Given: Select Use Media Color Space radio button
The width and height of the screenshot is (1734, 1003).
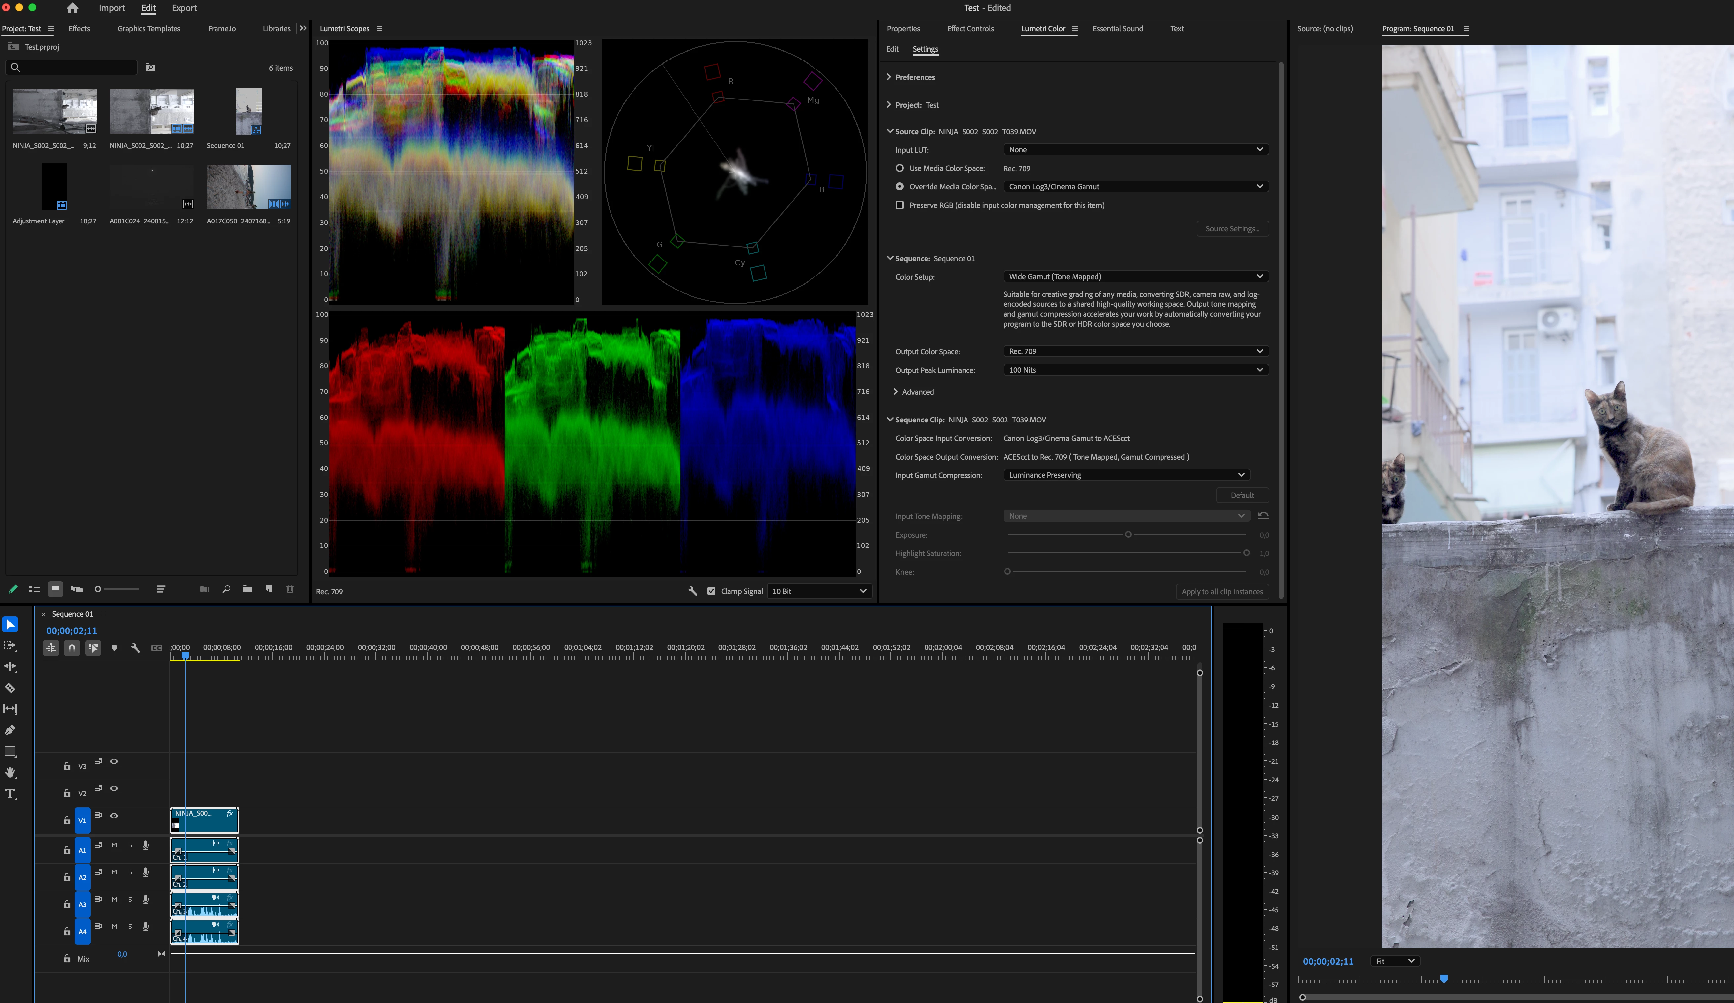Looking at the screenshot, I should pos(899,168).
